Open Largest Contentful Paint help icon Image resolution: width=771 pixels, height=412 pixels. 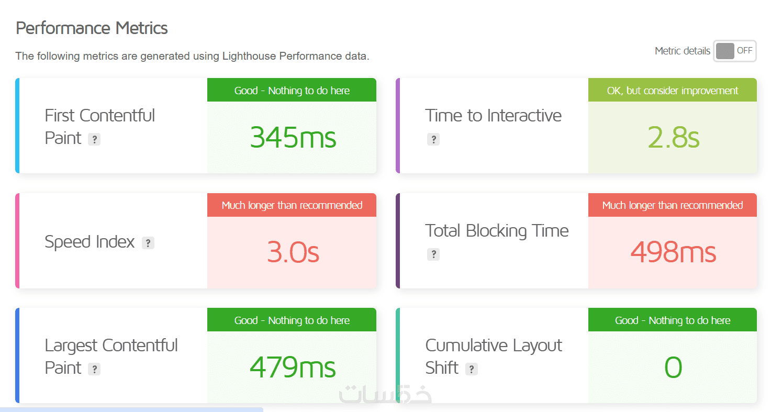[94, 369]
